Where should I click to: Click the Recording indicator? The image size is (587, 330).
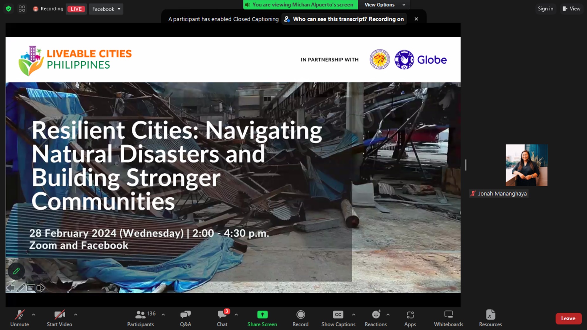(48, 9)
